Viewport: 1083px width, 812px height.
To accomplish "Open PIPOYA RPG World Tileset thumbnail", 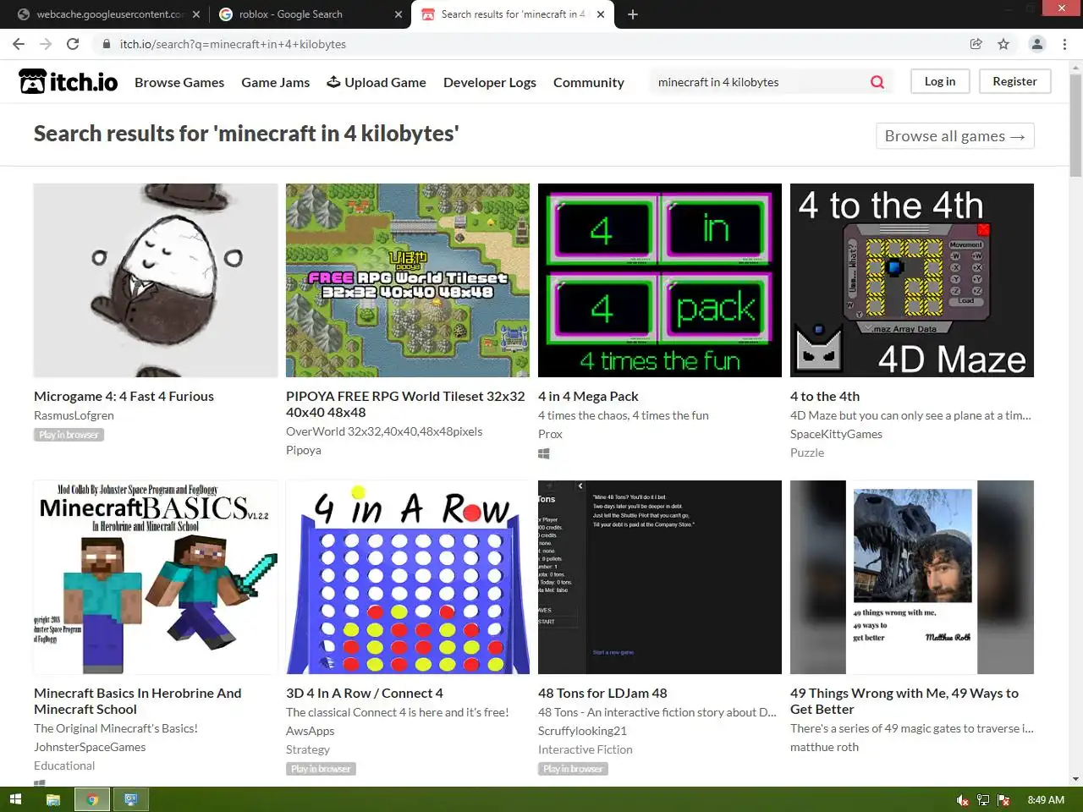I will (x=408, y=280).
